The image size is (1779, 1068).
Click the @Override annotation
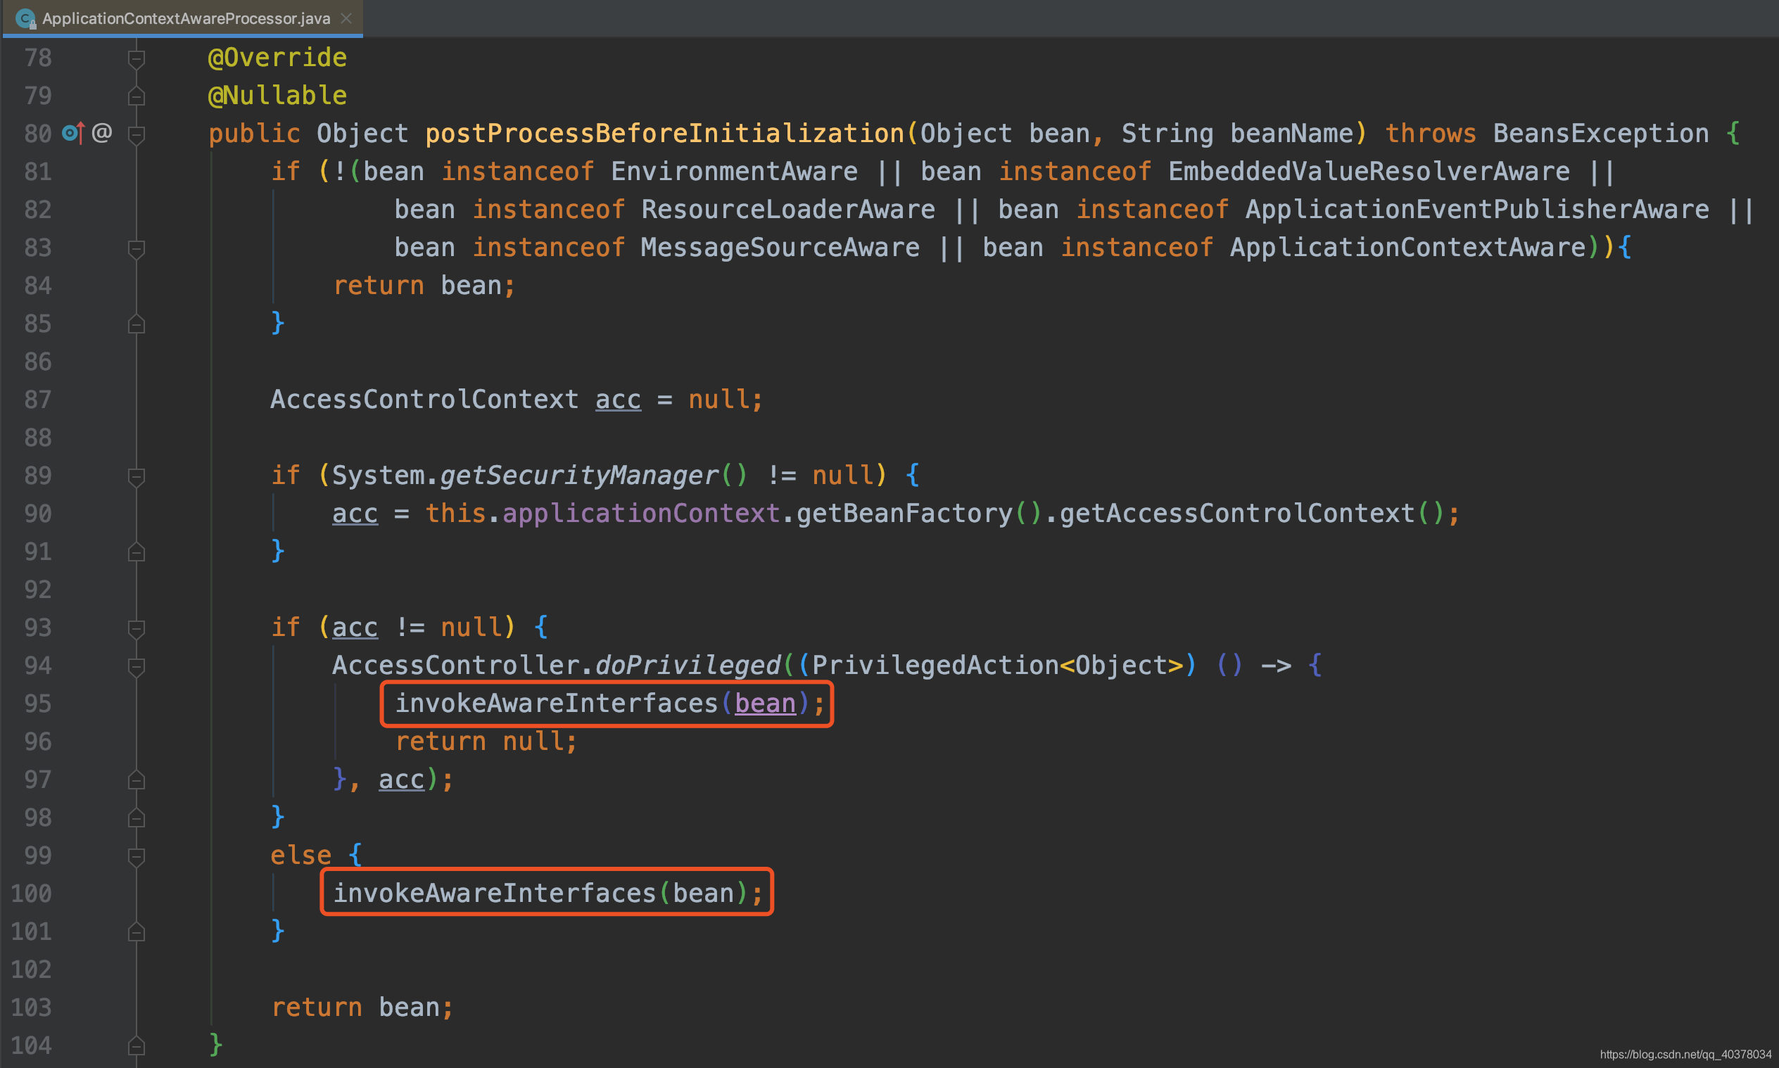277,58
